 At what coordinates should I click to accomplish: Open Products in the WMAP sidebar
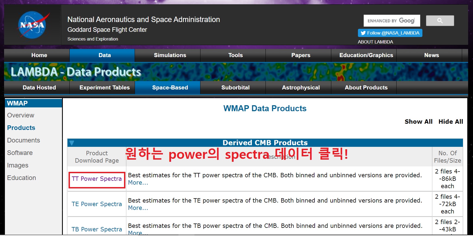coord(21,128)
